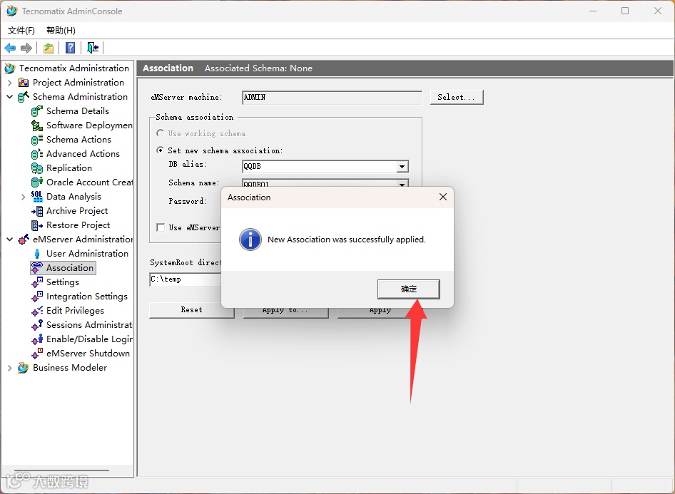Image resolution: width=675 pixels, height=494 pixels.
Task: Select the User Administration tree label
Action: tap(87, 254)
